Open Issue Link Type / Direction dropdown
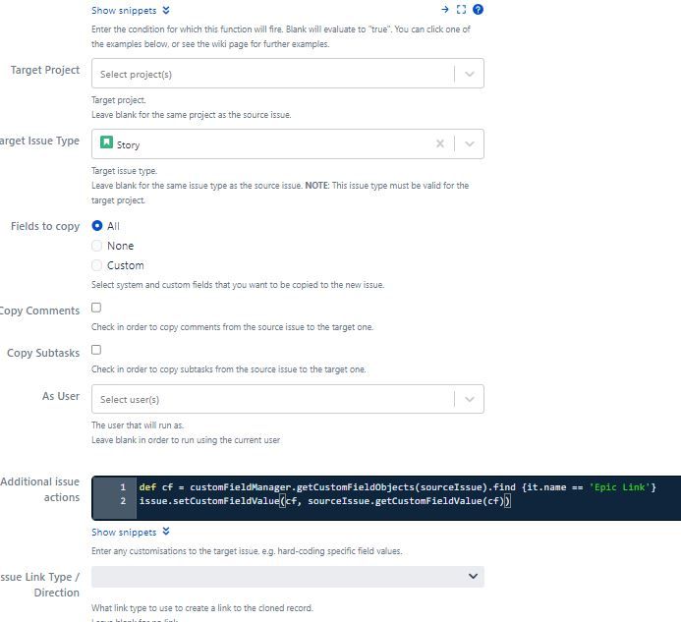 coord(288,577)
